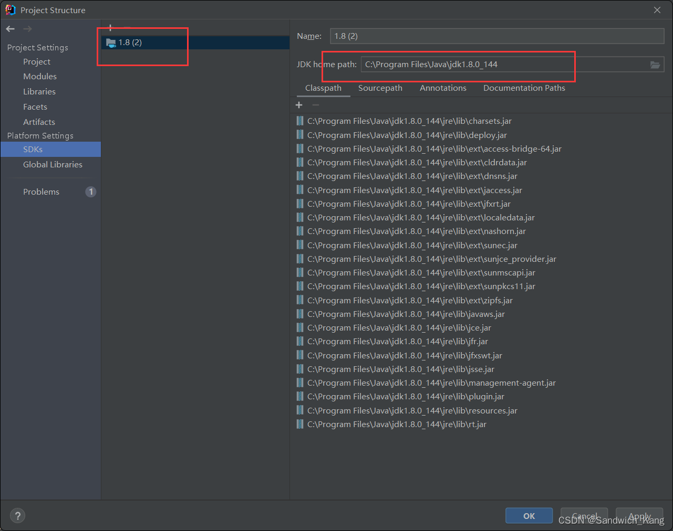673x531 pixels.
Task: Select the management-agent.jar entry
Action: coord(426,383)
